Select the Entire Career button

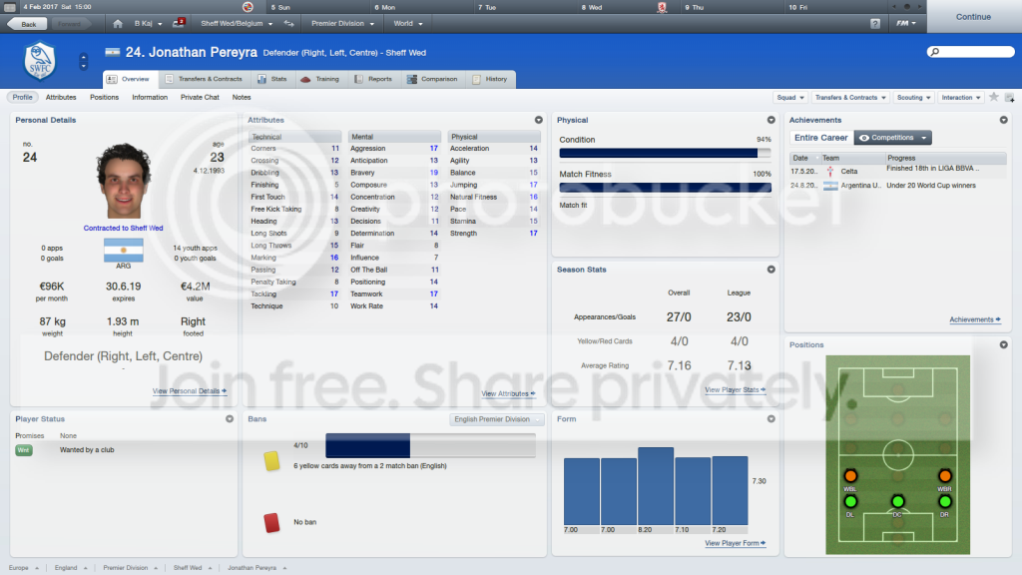[821, 138]
